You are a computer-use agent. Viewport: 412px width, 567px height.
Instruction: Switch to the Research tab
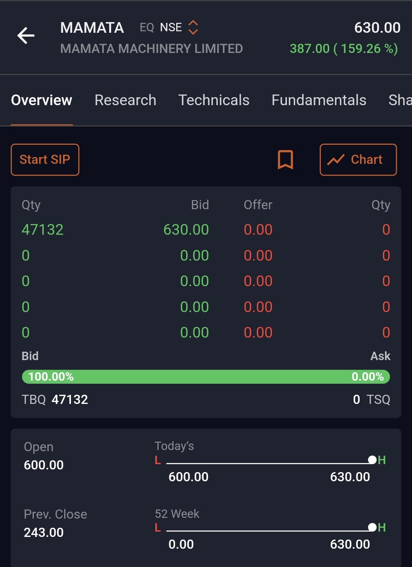(126, 100)
